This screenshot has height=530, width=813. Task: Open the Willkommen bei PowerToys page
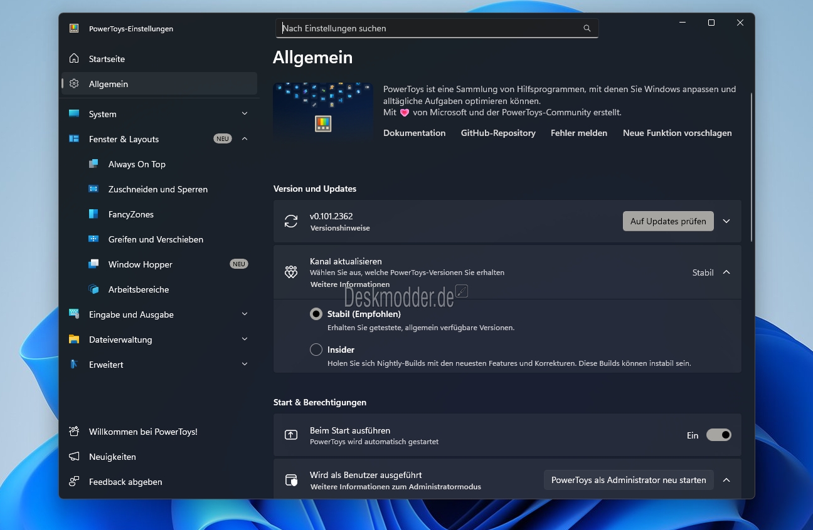[159, 432]
